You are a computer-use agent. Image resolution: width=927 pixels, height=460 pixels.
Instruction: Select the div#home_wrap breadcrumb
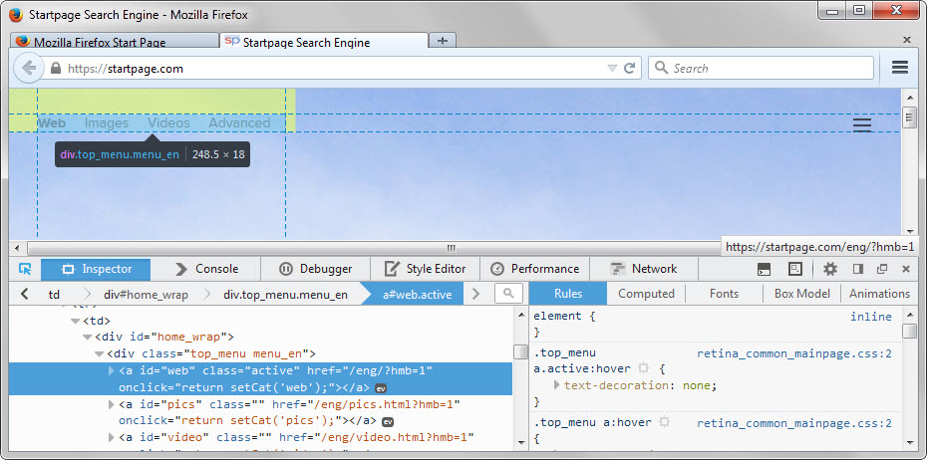146,294
